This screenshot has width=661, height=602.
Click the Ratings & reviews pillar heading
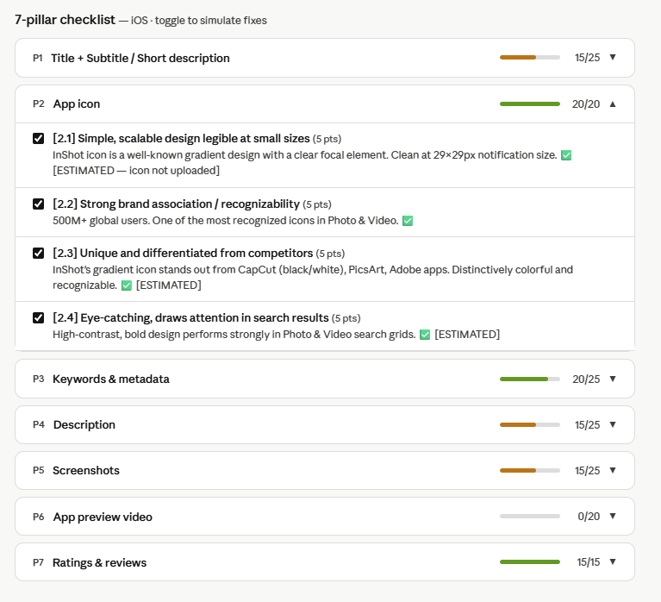tap(99, 562)
